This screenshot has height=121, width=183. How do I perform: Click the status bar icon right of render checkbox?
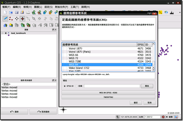pyautogui.click(x=176, y=117)
